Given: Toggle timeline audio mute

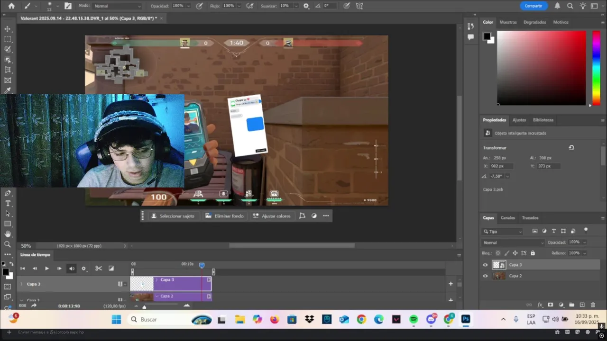Looking at the screenshot, I should (x=72, y=269).
